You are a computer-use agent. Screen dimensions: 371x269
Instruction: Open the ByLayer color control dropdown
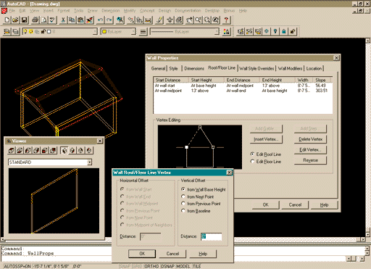click(133, 31)
